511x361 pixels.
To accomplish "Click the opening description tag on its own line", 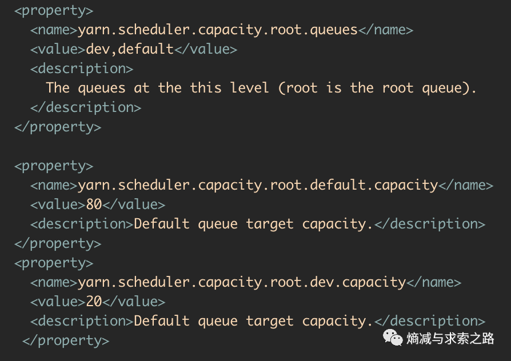I will (82, 69).
